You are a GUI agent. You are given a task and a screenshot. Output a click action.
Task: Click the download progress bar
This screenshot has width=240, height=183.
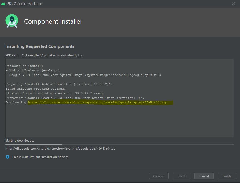click(x=120, y=144)
